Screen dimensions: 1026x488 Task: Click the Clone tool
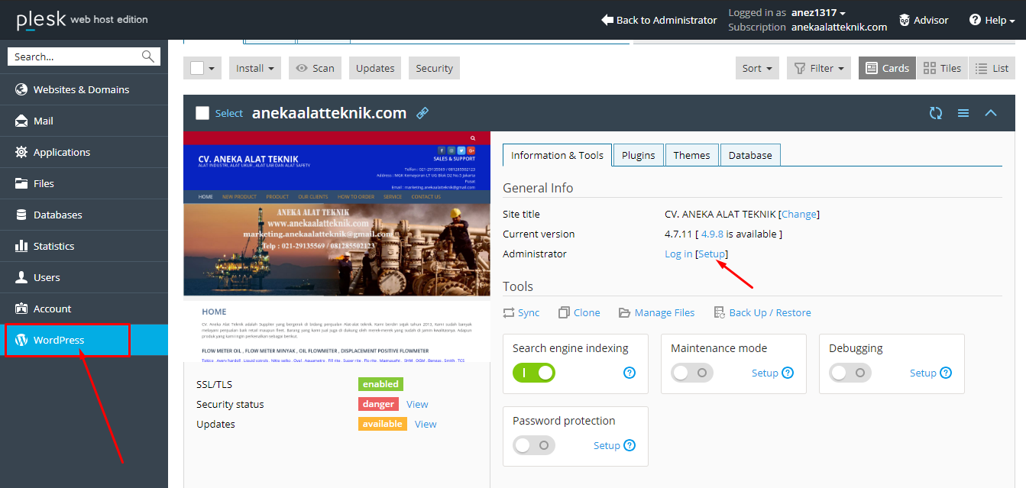[579, 312]
